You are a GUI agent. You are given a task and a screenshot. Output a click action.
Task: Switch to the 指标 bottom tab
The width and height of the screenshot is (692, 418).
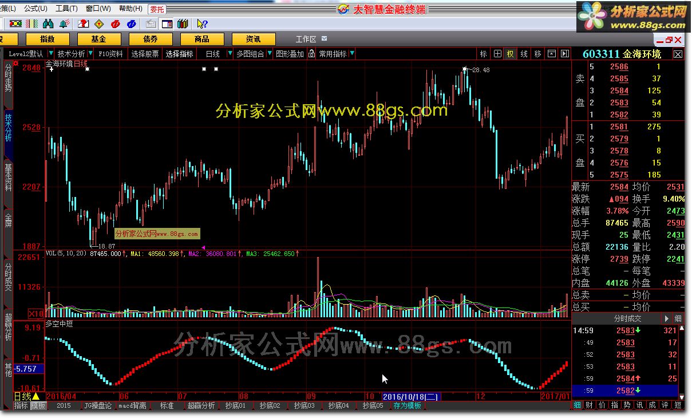(x=21, y=405)
